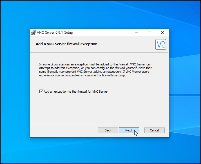Click the firewall explanation paragraph text
This screenshot has height=164, width=201.
pyautogui.click(x=95, y=70)
